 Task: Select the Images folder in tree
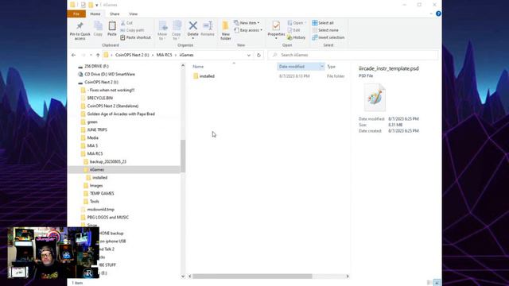click(96, 185)
